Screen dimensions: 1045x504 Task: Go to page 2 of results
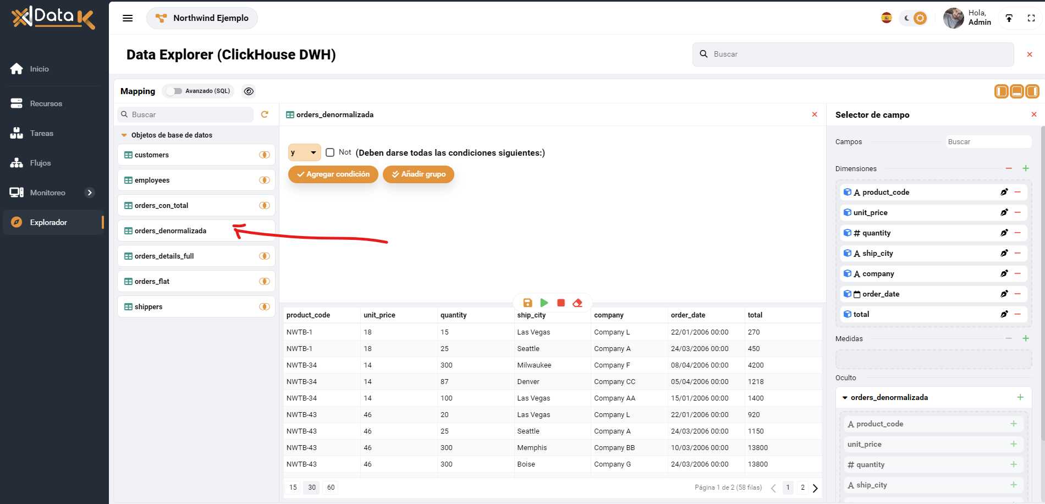(802, 487)
